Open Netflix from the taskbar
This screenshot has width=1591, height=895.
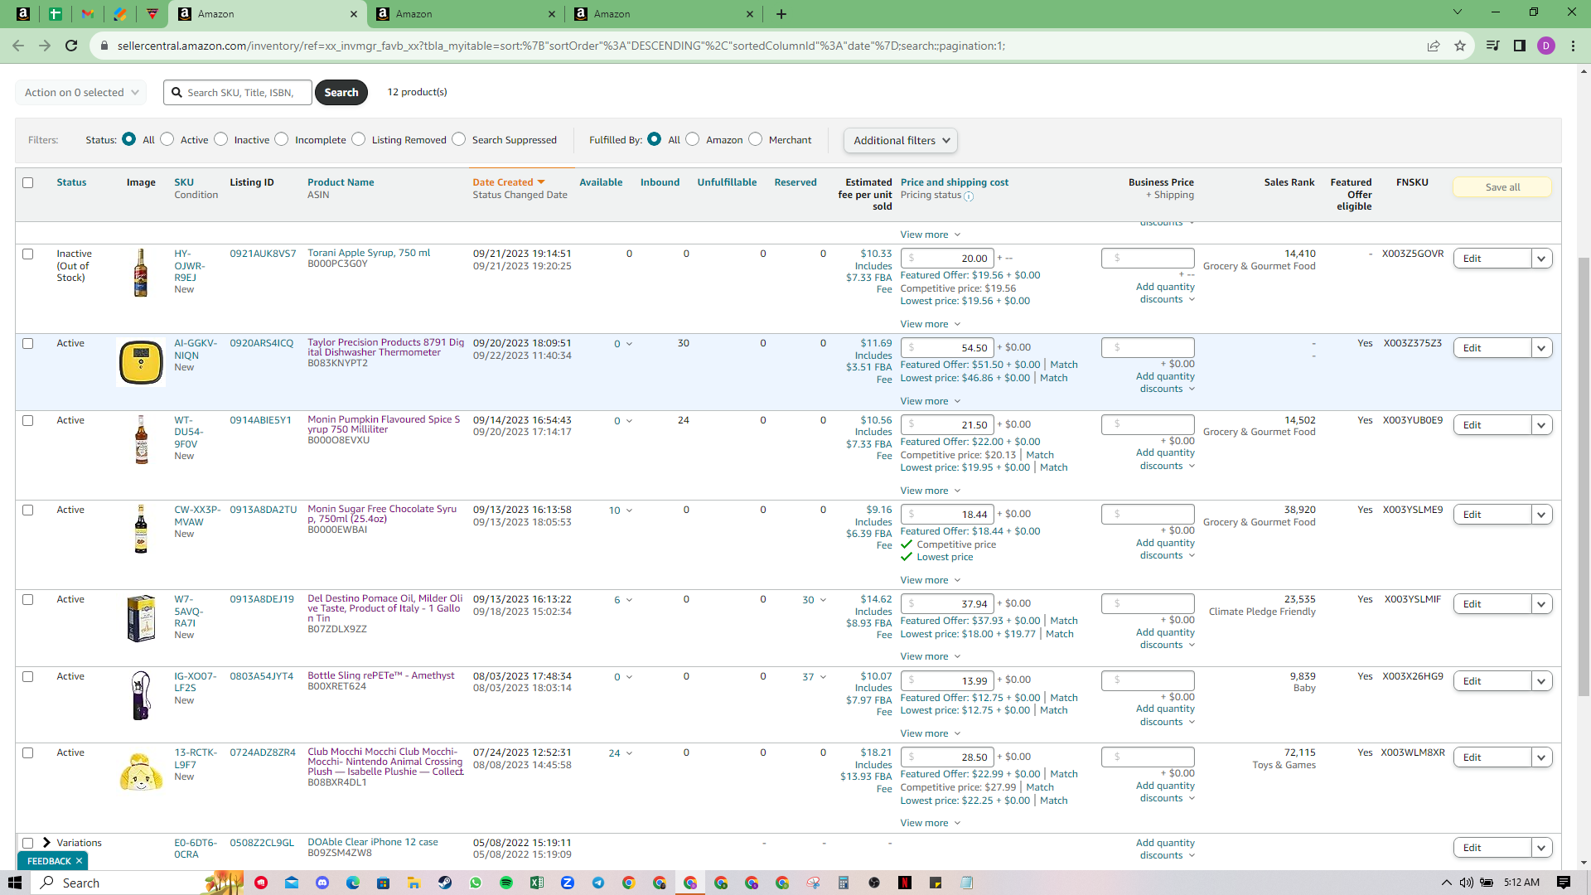[x=905, y=883]
